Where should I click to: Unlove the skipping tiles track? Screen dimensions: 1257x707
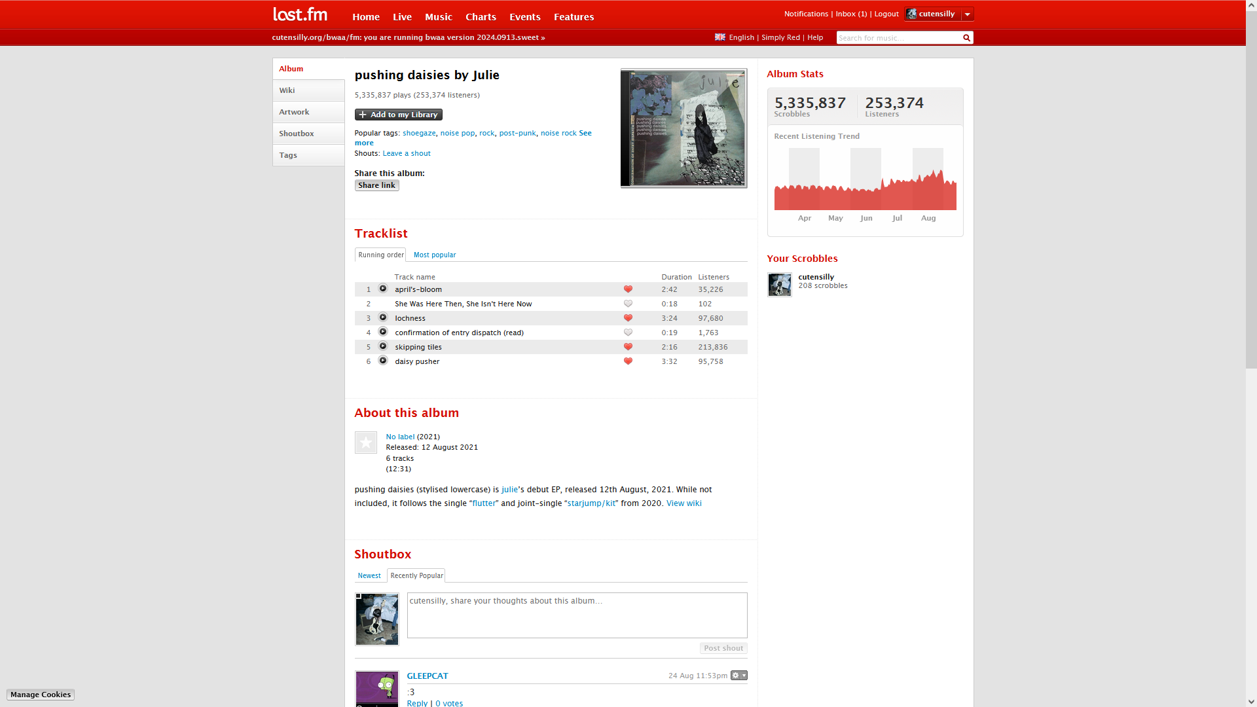[x=628, y=347]
